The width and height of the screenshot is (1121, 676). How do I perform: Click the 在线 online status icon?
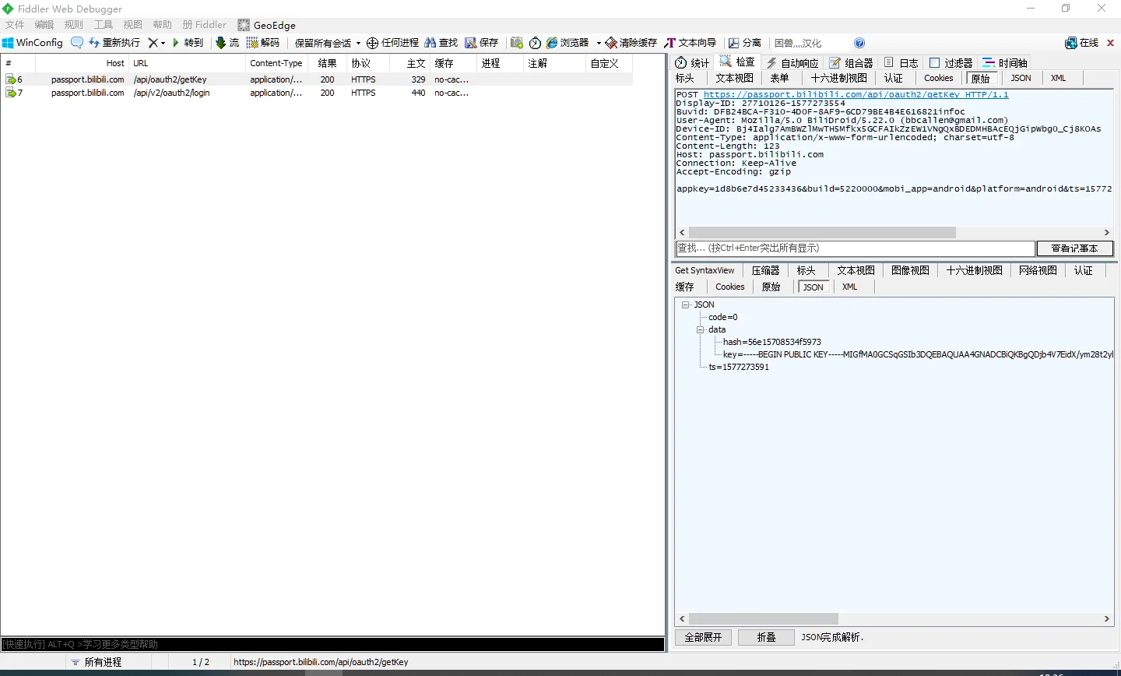point(1071,43)
